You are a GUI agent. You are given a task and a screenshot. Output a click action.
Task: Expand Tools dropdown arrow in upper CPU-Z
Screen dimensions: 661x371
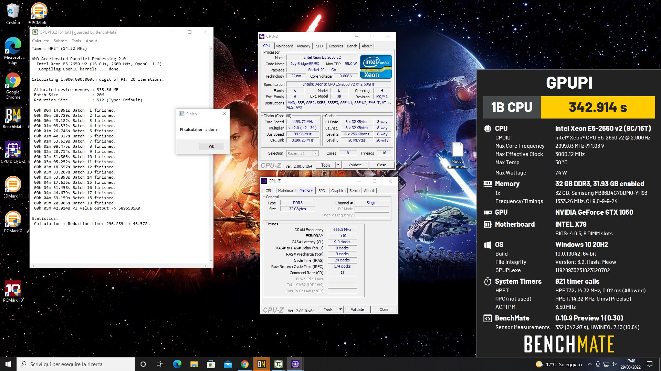[x=338, y=165]
